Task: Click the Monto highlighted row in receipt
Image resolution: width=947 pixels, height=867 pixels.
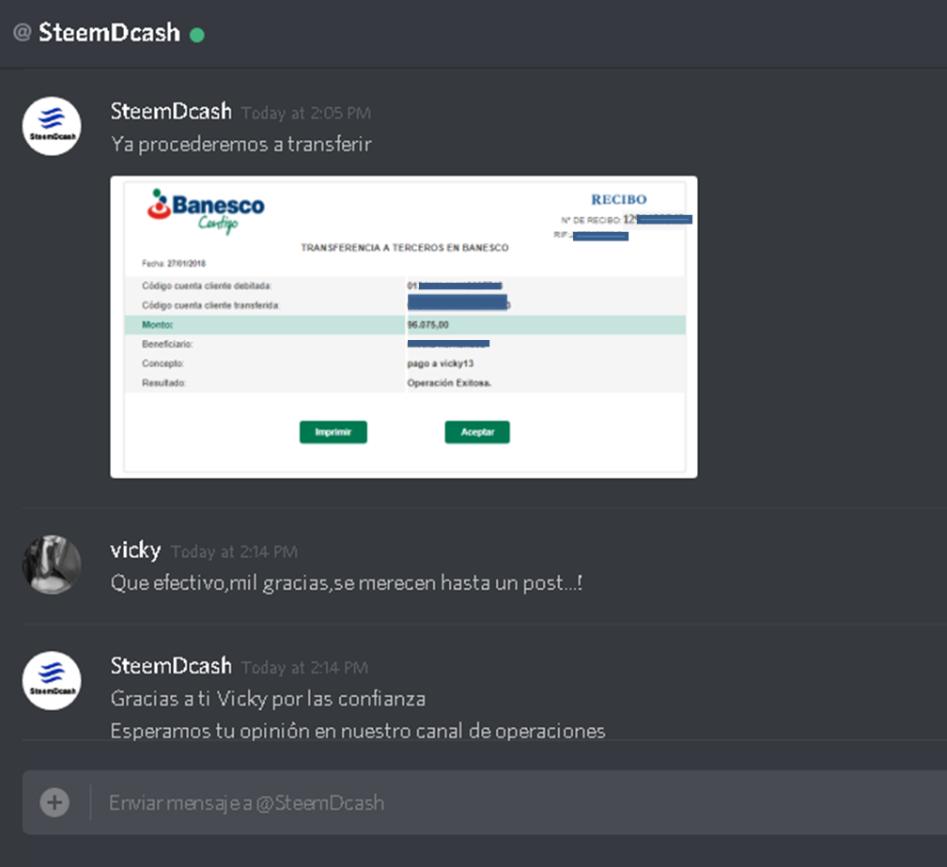Action: (x=405, y=325)
